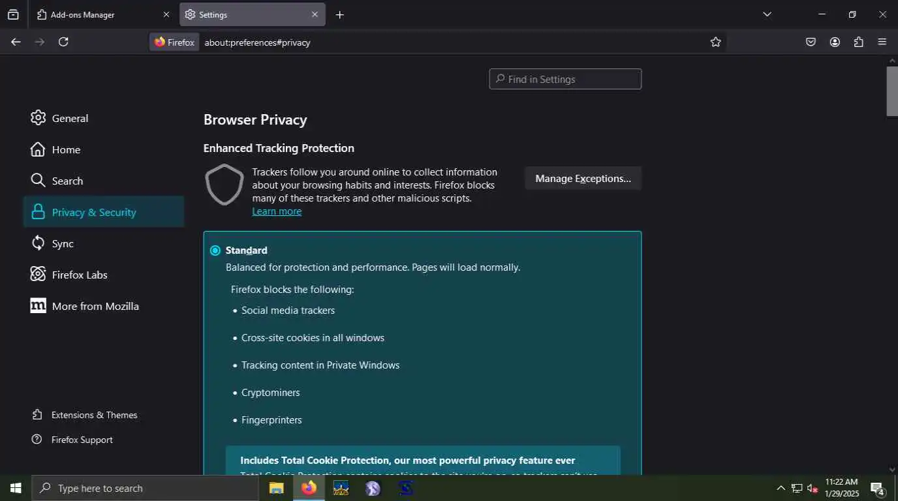
Task: Open File Explorer from the taskbar
Action: 277,488
